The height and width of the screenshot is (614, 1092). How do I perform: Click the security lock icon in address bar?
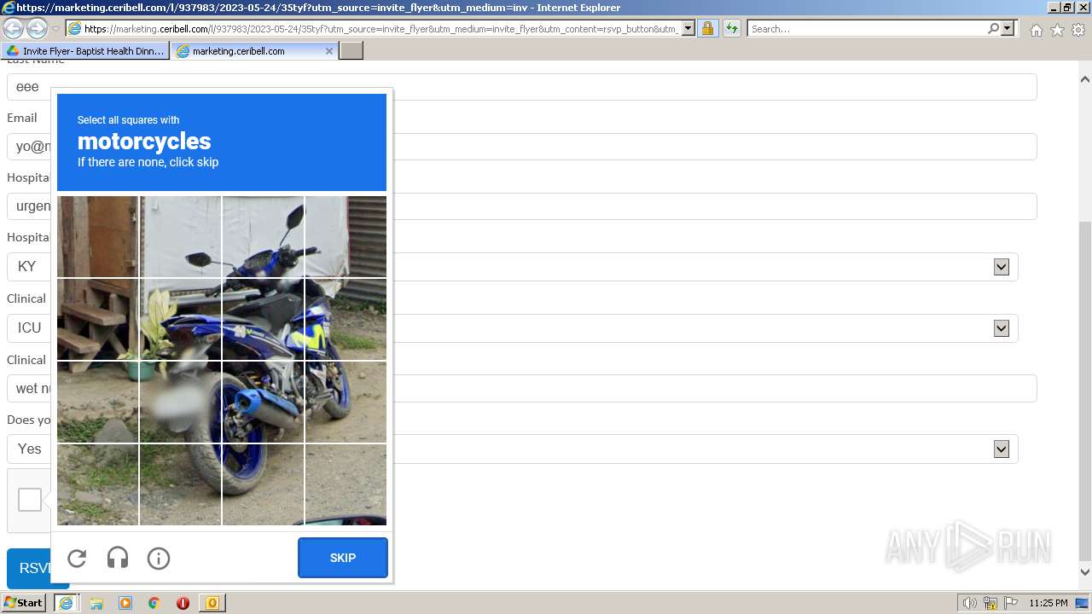tap(707, 28)
